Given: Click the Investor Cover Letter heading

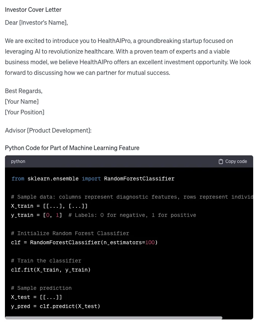Looking at the screenshot, I should tap(33, 9).
